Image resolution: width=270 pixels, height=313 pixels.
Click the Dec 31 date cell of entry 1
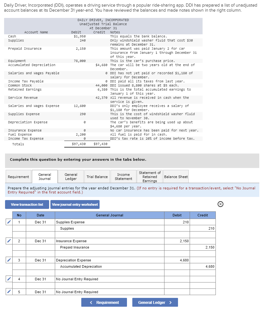tap(41, 222)
